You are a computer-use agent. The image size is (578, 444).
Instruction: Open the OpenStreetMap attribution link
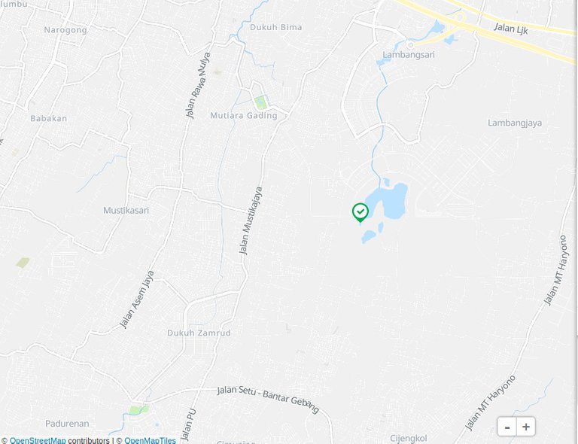pyautogui.click(x=38, y=440)
